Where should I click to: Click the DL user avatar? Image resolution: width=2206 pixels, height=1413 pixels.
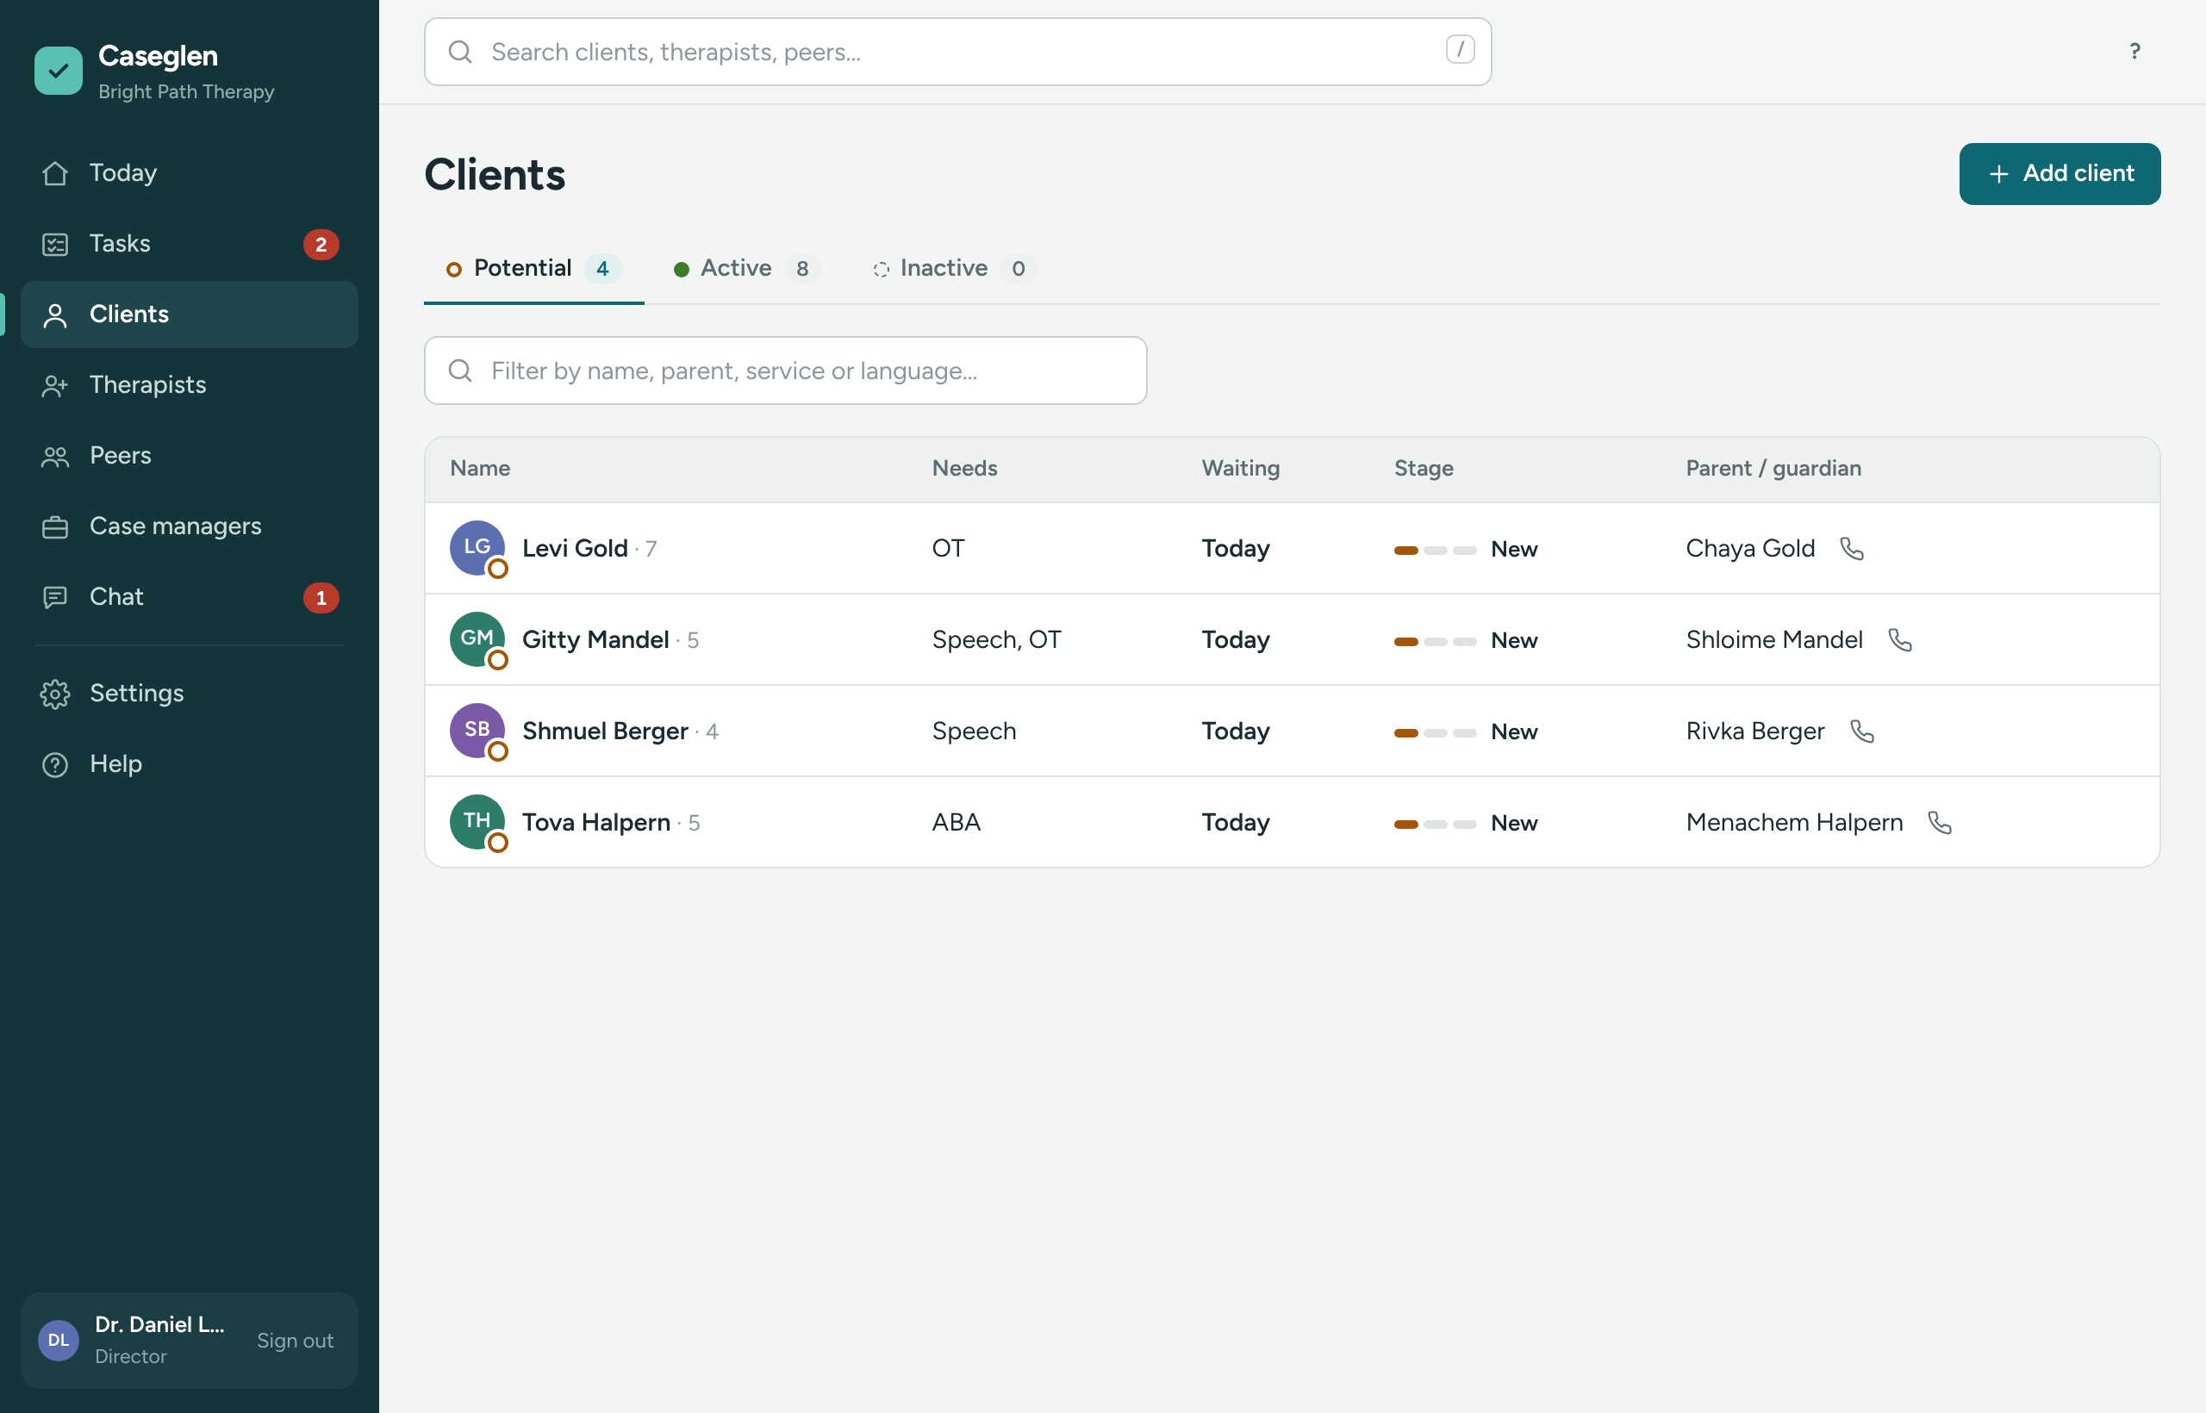pyautogui.click(x=58, y=1341)
